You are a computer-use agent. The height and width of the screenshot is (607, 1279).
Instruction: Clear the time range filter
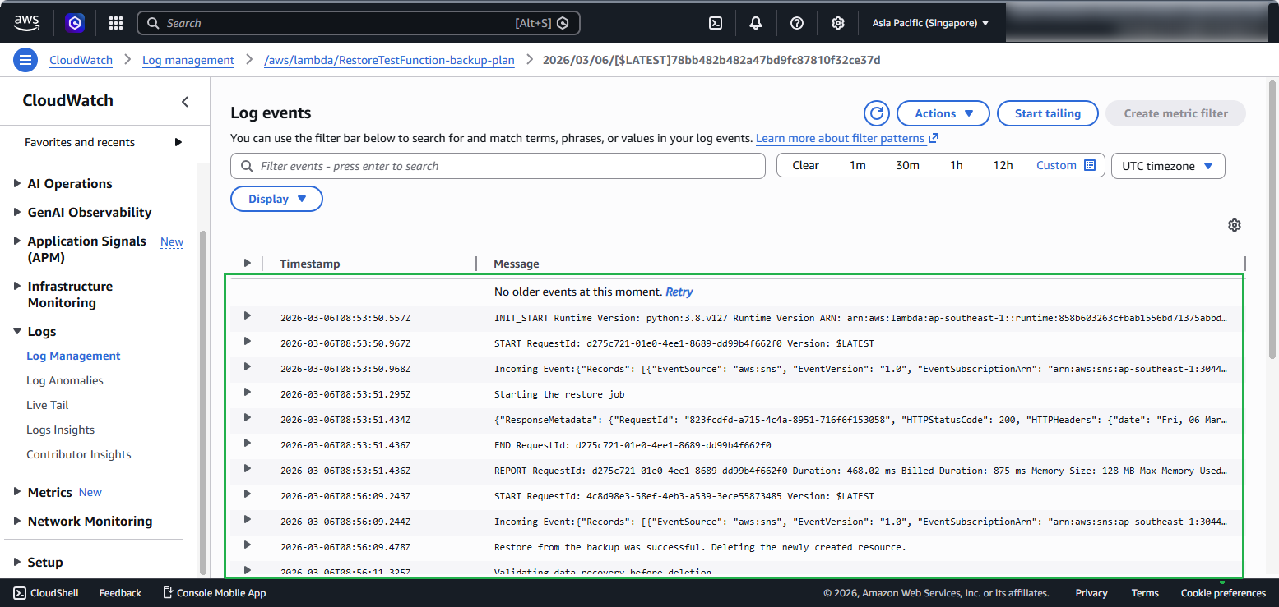[806, 165]
